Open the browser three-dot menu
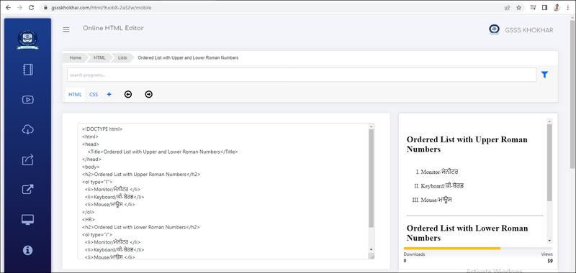576x273 pixels. (568, 7)
